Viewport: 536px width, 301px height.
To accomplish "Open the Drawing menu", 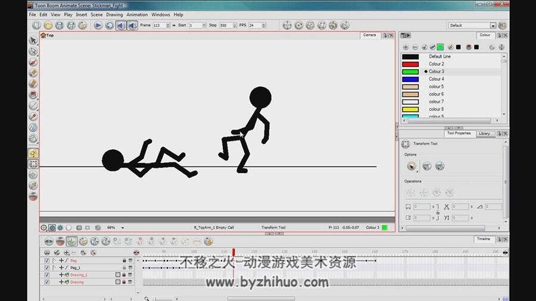I will click(x=114, y=15).
